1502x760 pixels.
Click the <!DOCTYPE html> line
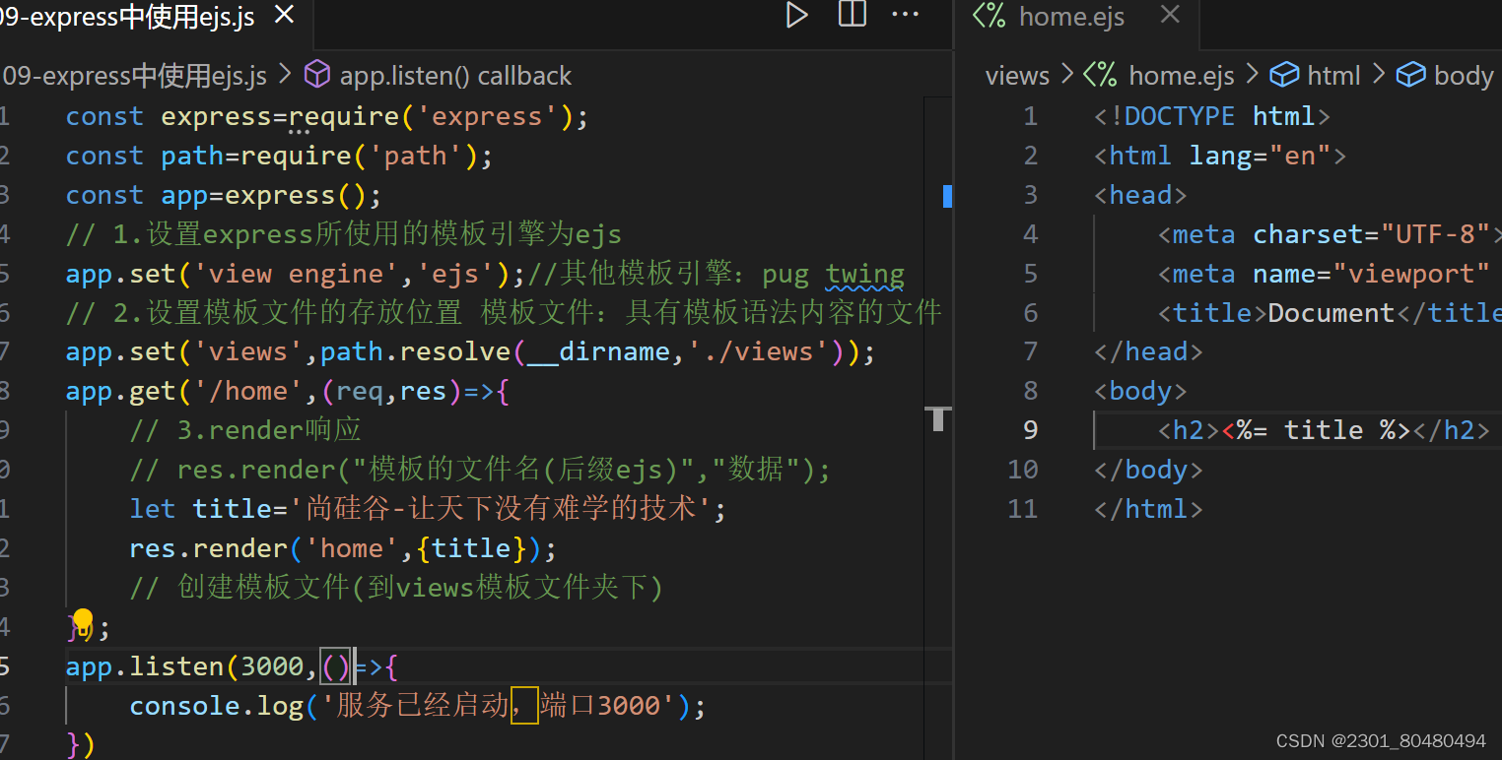click(x=1212, y=116)
